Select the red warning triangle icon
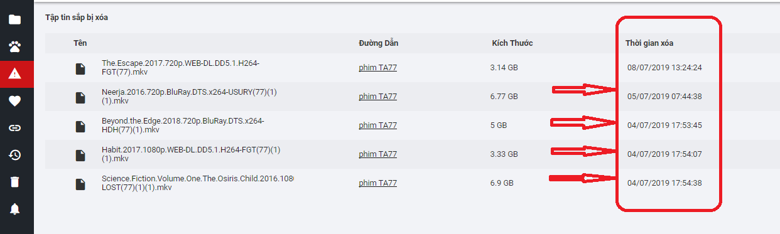 coord(14,74)
